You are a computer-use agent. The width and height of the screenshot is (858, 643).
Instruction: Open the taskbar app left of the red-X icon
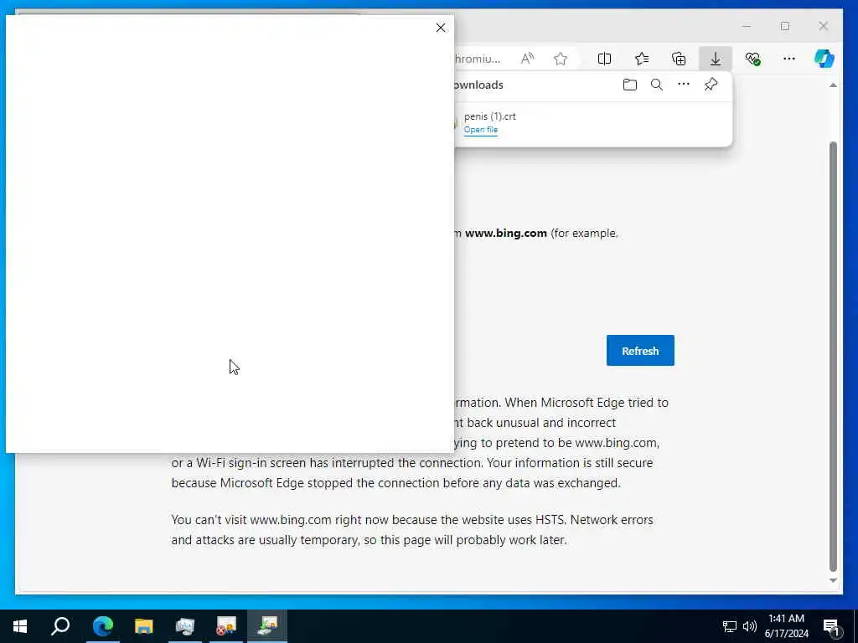184,626
